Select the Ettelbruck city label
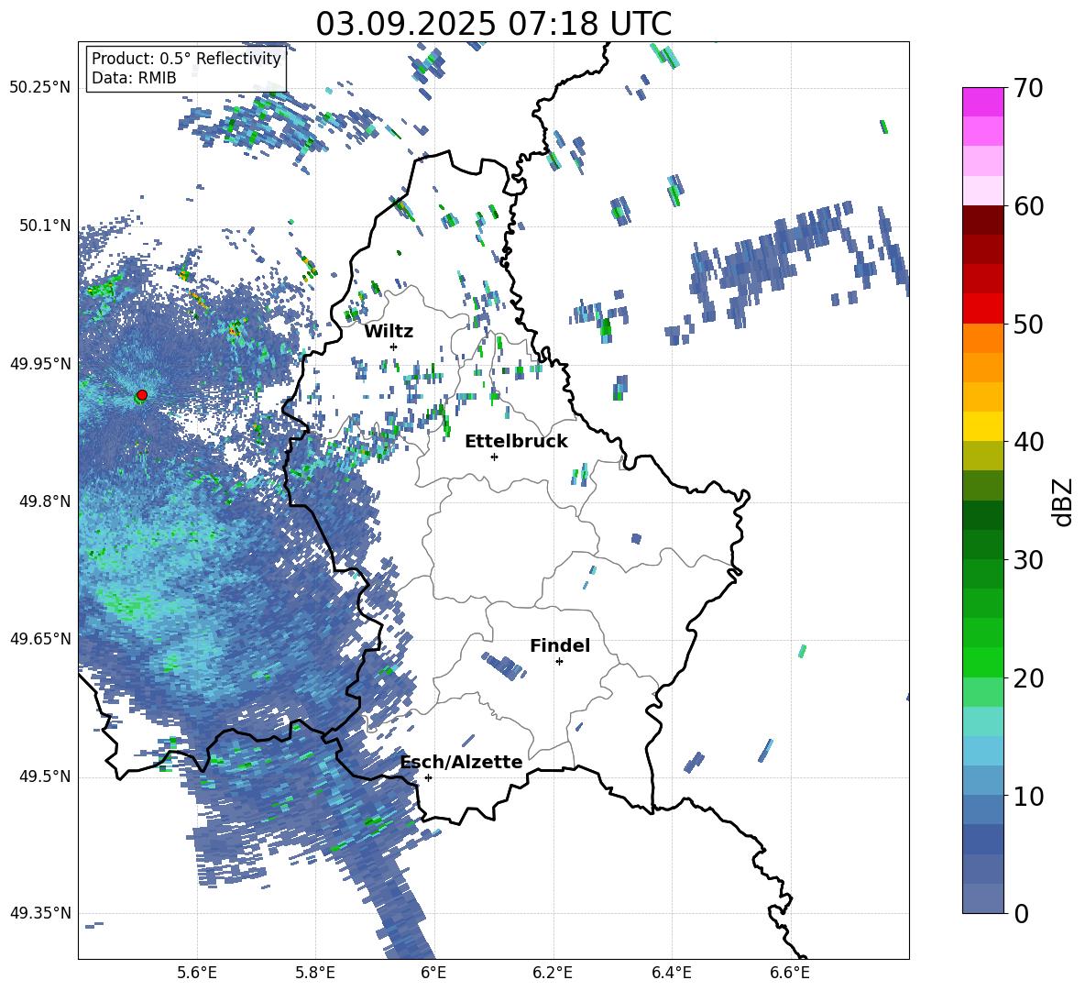1085x991 pixels. pos(516,442)
